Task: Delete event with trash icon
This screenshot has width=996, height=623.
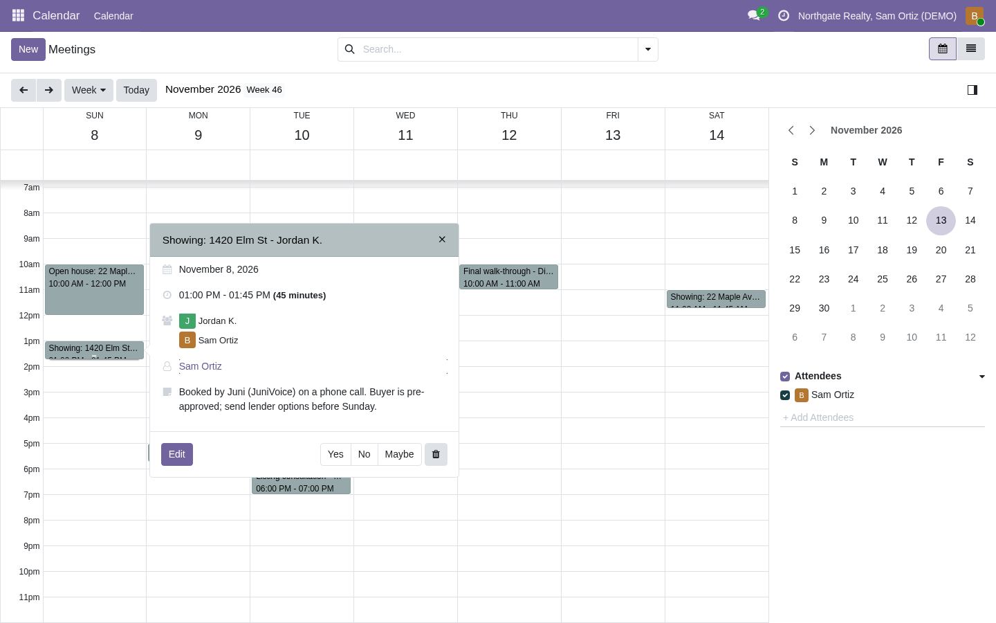Action: [436, 454]
